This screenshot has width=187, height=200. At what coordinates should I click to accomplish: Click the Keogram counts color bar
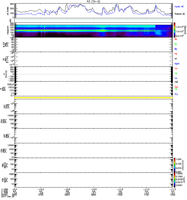[175, 30]
